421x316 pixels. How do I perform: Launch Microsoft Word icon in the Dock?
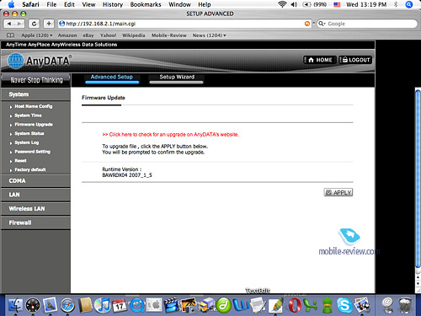pos(241,305)
